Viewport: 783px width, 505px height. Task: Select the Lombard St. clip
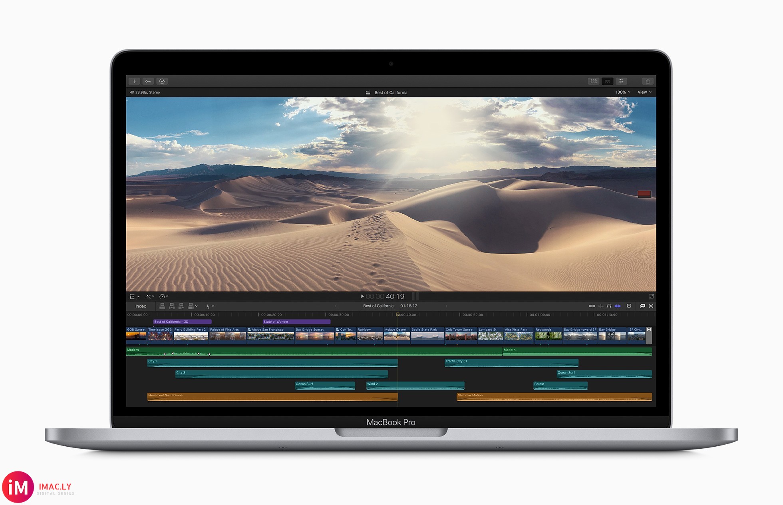point(491,336)
